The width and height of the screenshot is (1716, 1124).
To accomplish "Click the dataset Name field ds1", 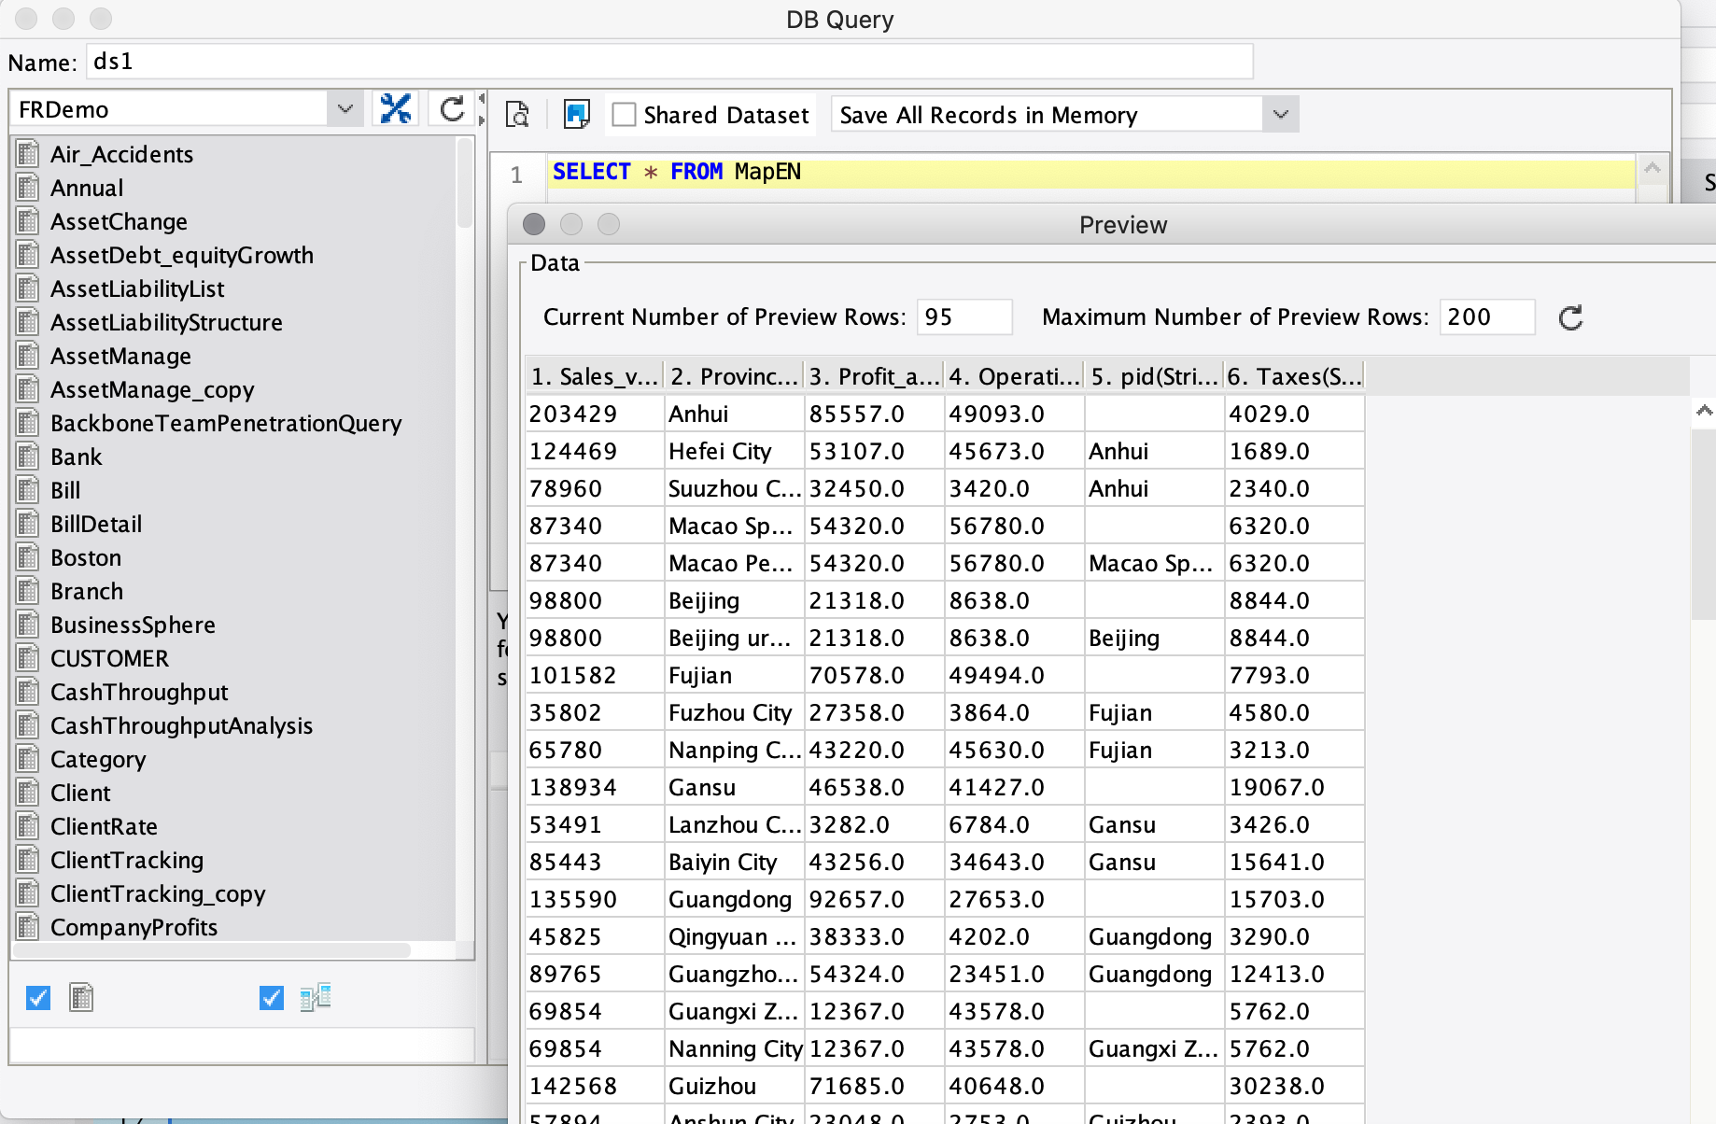I will point(669,62).
